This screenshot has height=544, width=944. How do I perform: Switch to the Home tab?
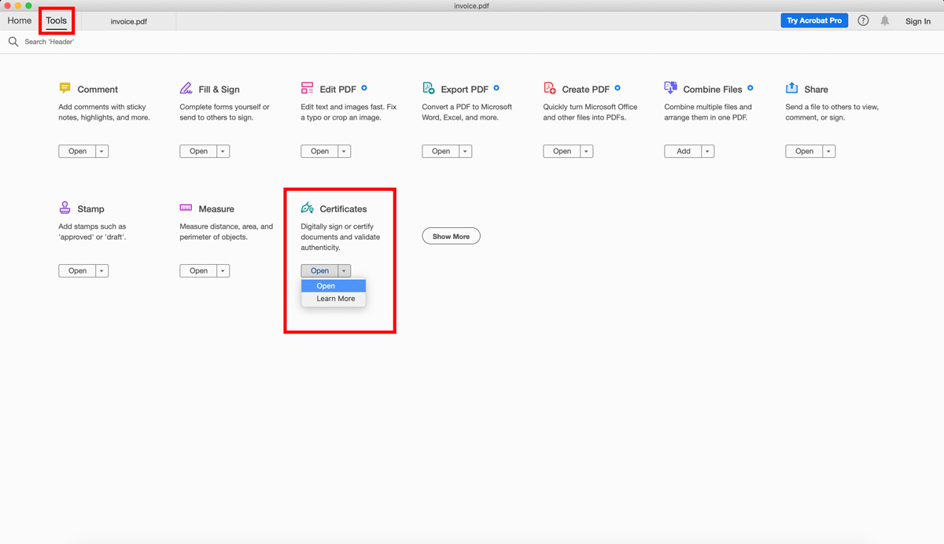click(x=20, y=20)
